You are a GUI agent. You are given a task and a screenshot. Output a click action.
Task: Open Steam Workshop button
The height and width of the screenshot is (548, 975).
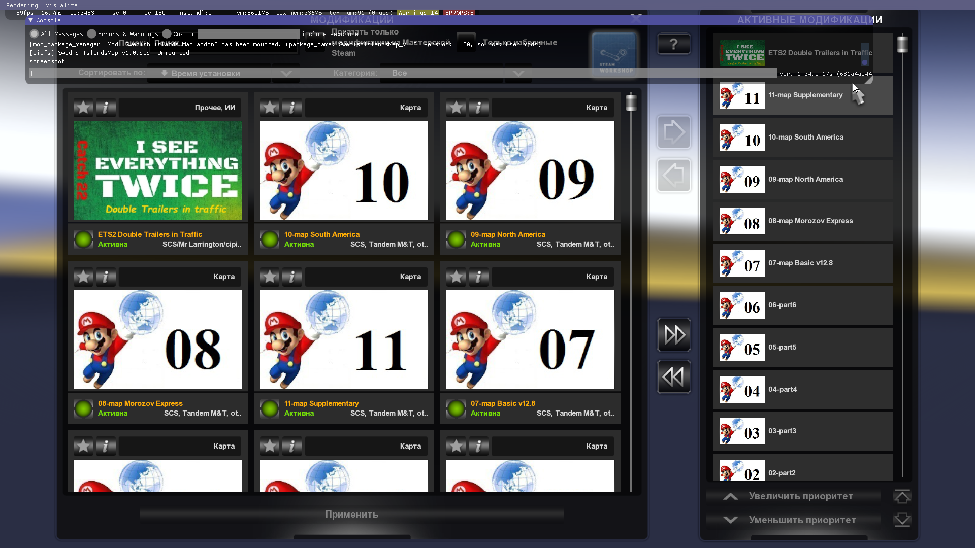click(x=614, y=55)
